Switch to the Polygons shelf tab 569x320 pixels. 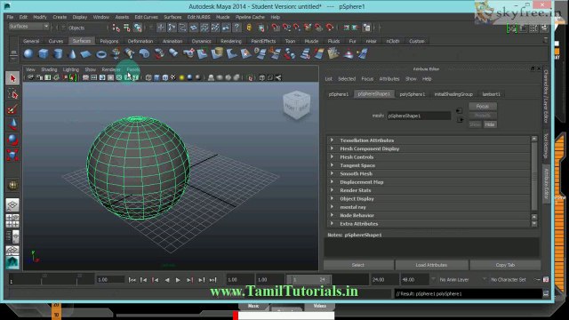[109, 42]
